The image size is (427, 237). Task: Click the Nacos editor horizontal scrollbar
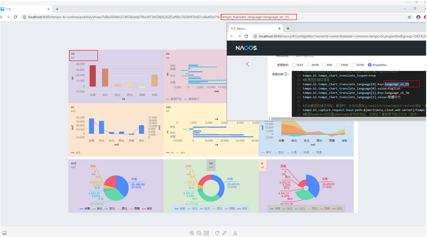pyautogui.click(x=348, y=118)
